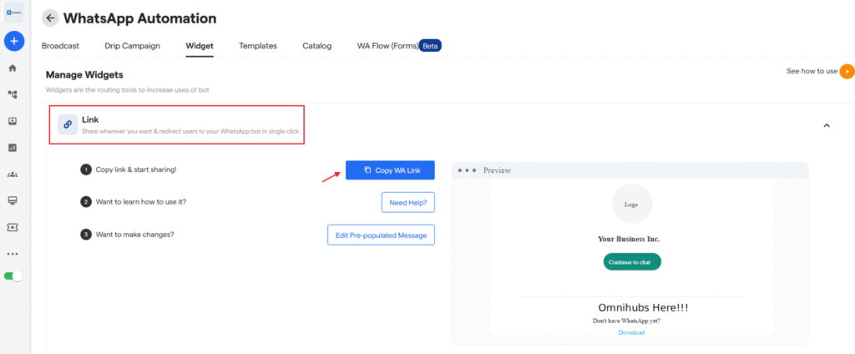This screenshot has height=354, width=855.
Task: Click the Copy WA Link button
Action: click(390, 170)
